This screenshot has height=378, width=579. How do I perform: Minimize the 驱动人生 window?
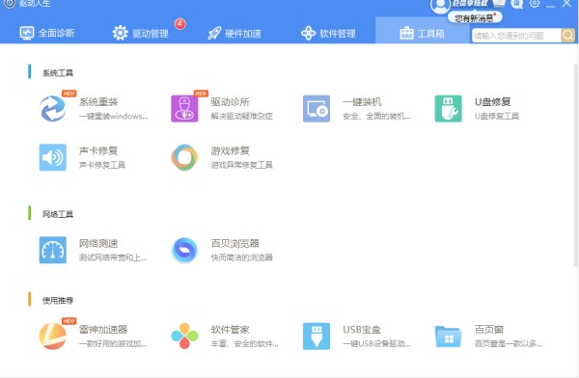click(550, 5)
